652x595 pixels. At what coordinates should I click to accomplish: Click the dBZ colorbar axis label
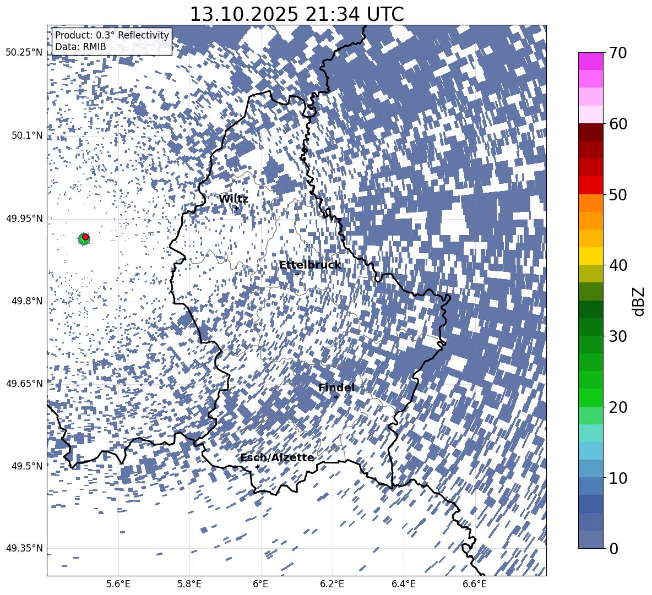tap(639, 301)
